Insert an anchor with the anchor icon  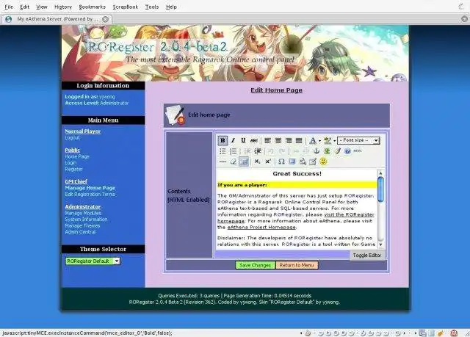click(x=317, y=151)
